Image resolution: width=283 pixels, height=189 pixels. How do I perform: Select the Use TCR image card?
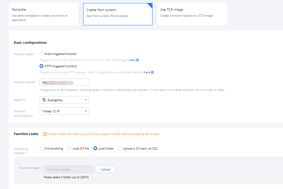(192, 14)
